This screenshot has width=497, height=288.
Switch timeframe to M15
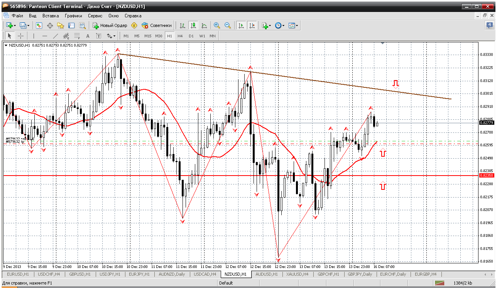148,36
